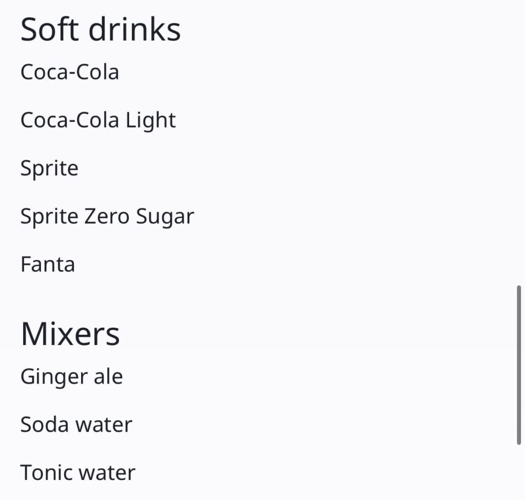Image resolution: width=525 pixels, height=500 pixels.
Task: Click the Soda water list row
Action: click(x=76, y=425)
